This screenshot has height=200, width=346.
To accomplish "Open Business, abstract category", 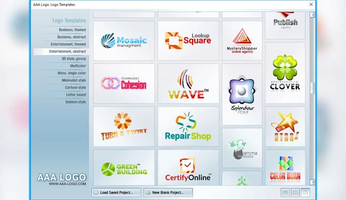I will click(x=72, y=37).
